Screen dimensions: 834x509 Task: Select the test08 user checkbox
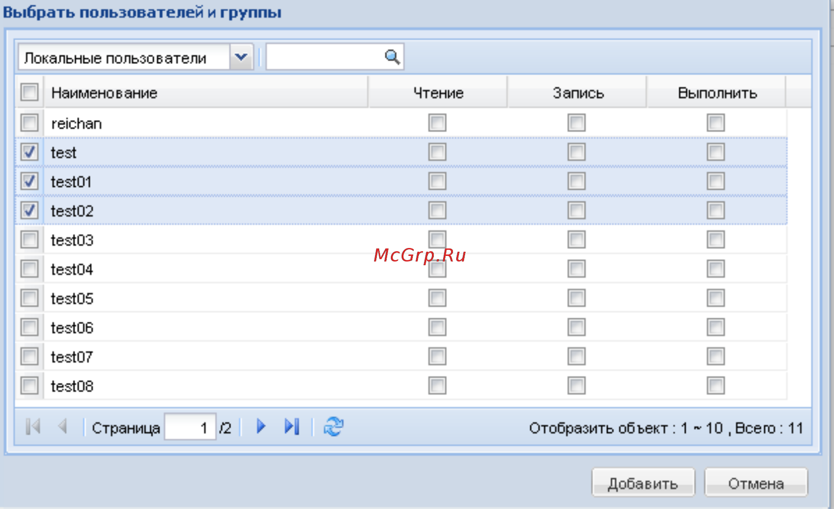(x=29, y=386)
